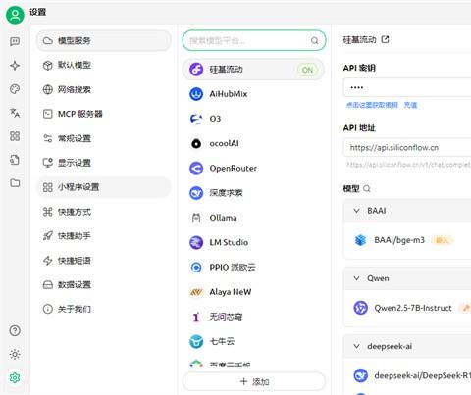471x395 pixels.
Task: Select the Alaya NeW provider
Action: click(253, 292)
